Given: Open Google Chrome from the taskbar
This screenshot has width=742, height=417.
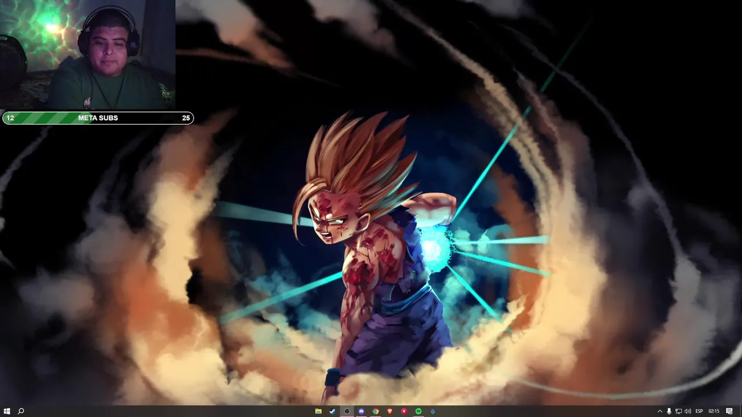Looking at the screenshot, I should (x=376, y=411).
